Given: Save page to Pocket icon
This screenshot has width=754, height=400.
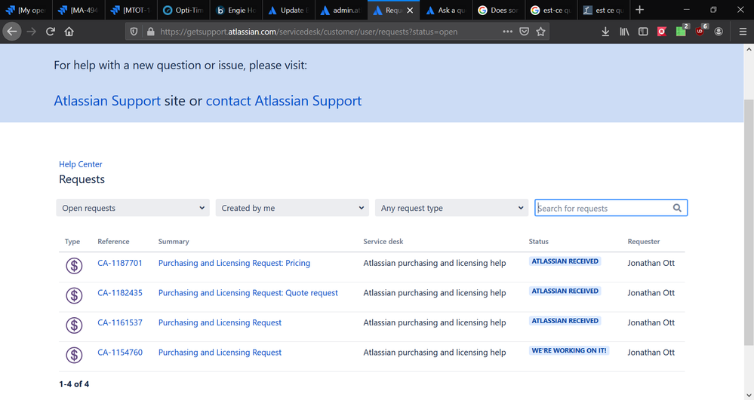Looking at the screenshot, I should (524, 32).
